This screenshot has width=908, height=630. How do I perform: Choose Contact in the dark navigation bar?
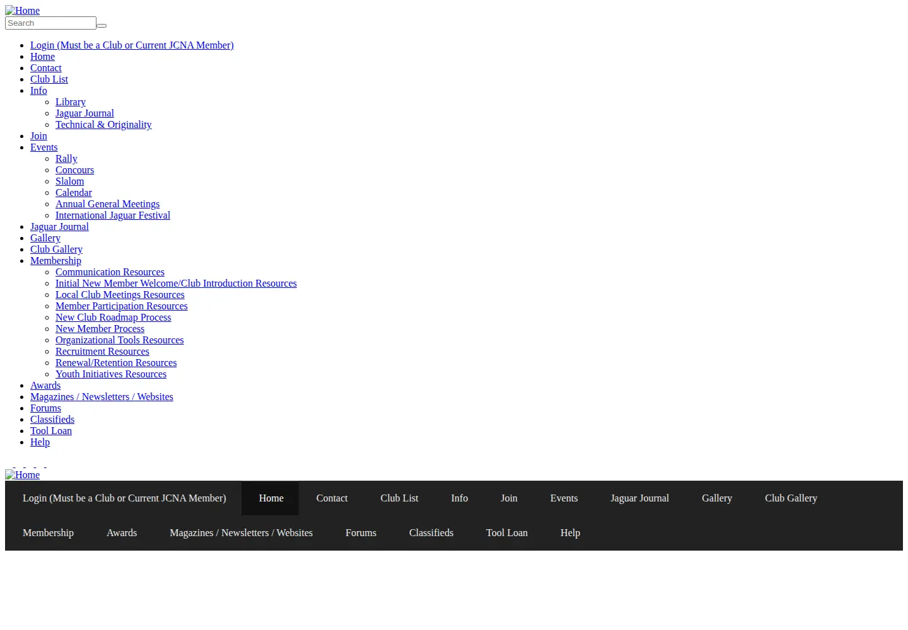click(332, 498)
